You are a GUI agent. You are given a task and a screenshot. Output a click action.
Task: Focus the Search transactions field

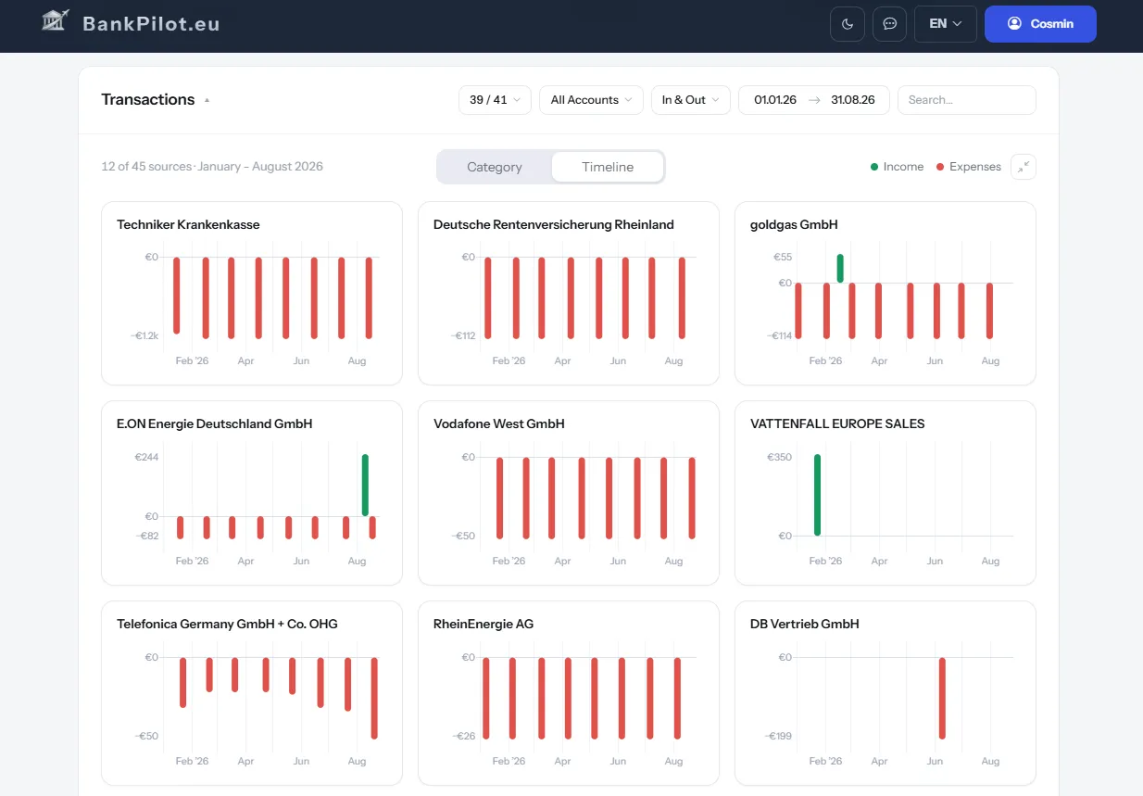pyautogui.click(x=966, y=100)
